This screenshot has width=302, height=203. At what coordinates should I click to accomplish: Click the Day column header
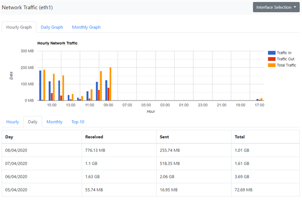click(10, 137)
